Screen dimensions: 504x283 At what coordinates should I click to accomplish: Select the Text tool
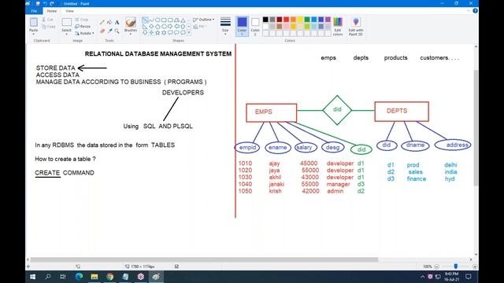pos(117,22)
